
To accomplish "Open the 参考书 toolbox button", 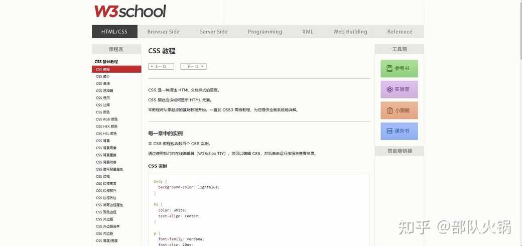I will tap(399, 69).
